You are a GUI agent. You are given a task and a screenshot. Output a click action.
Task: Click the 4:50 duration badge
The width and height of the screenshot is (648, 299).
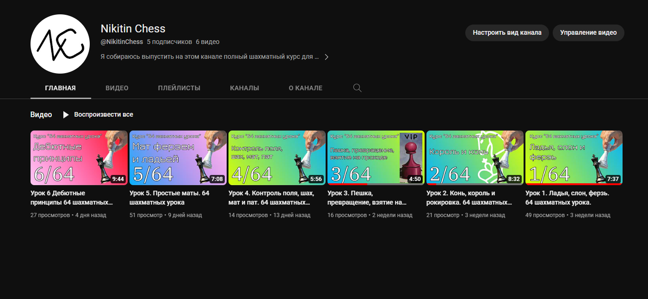point(415,179)
